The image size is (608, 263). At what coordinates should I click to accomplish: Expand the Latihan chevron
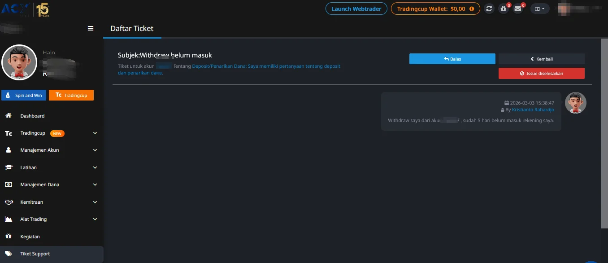coord(95,167)
